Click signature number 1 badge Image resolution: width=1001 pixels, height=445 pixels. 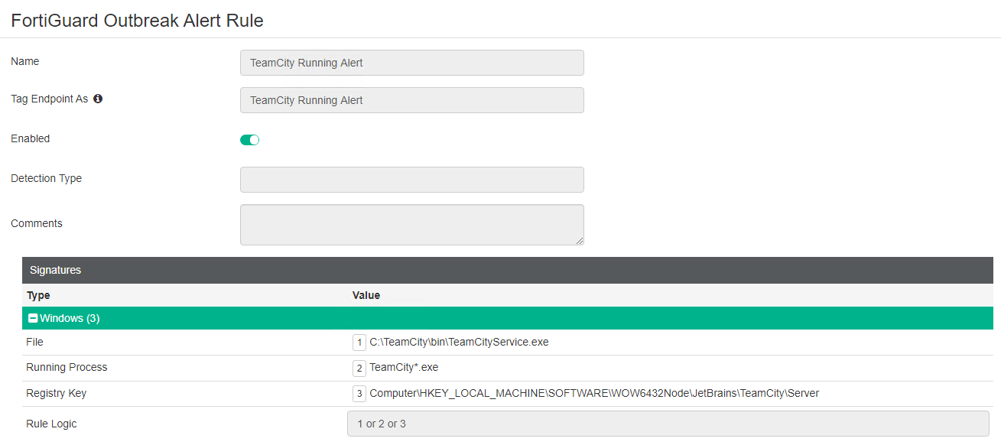tap(359, 343)
